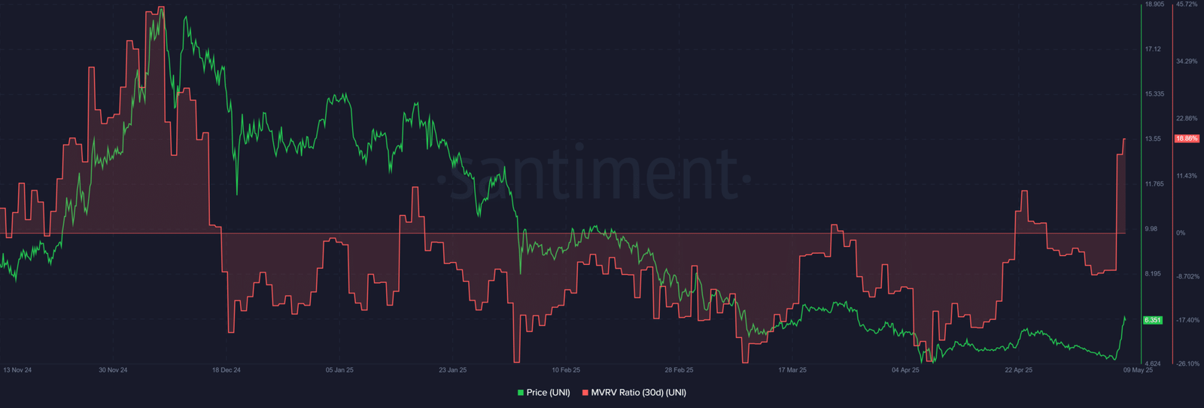Viewport: 1204px width, 408px height.
Task: Click the 18 Dec 24 date marker
Action: tap(227, 370)
